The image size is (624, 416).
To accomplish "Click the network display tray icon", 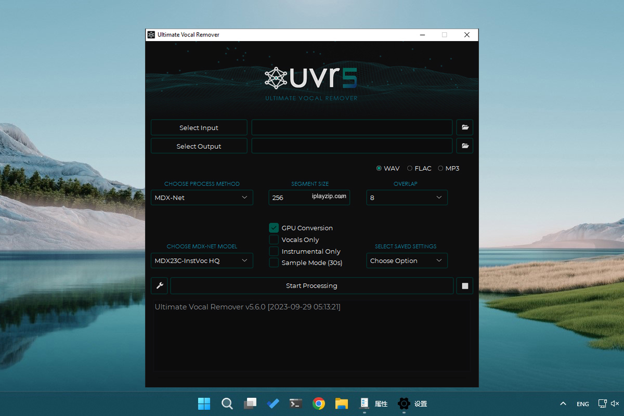I will click(x=603, y=404).
